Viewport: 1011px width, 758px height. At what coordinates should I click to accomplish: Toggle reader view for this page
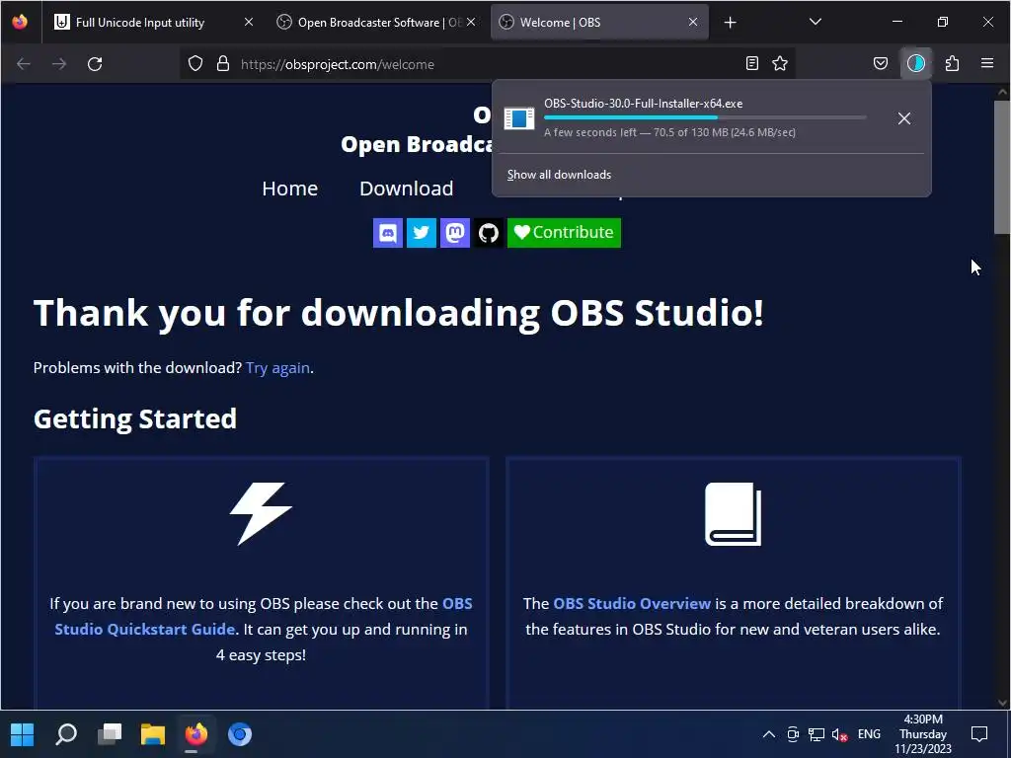(751, 63)
